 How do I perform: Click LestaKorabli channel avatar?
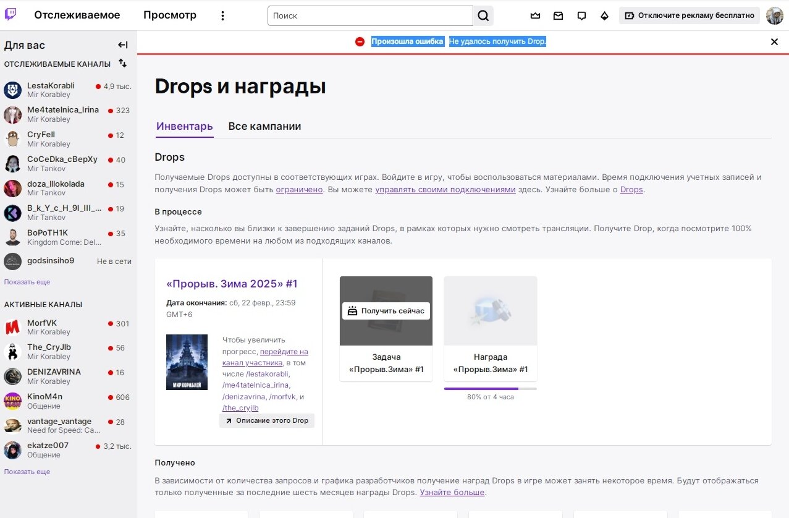[13, 90]
